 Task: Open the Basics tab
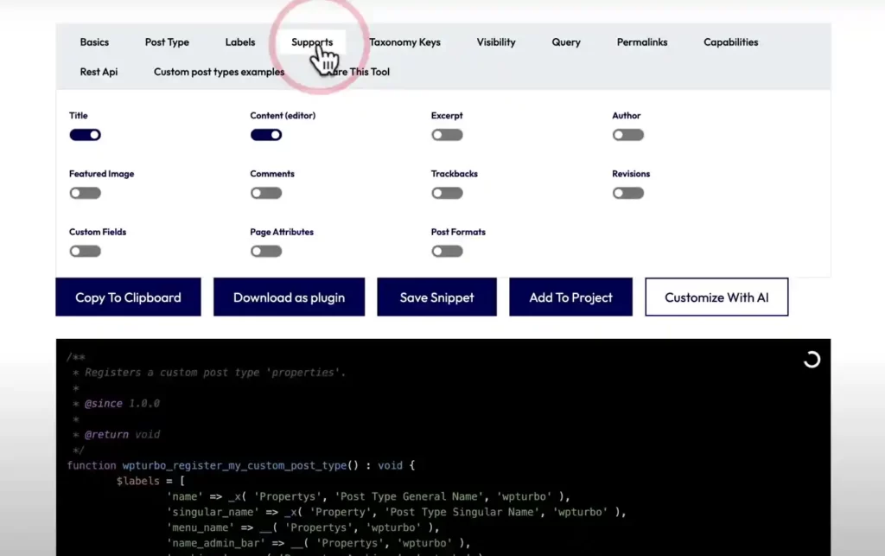(94, 42)
